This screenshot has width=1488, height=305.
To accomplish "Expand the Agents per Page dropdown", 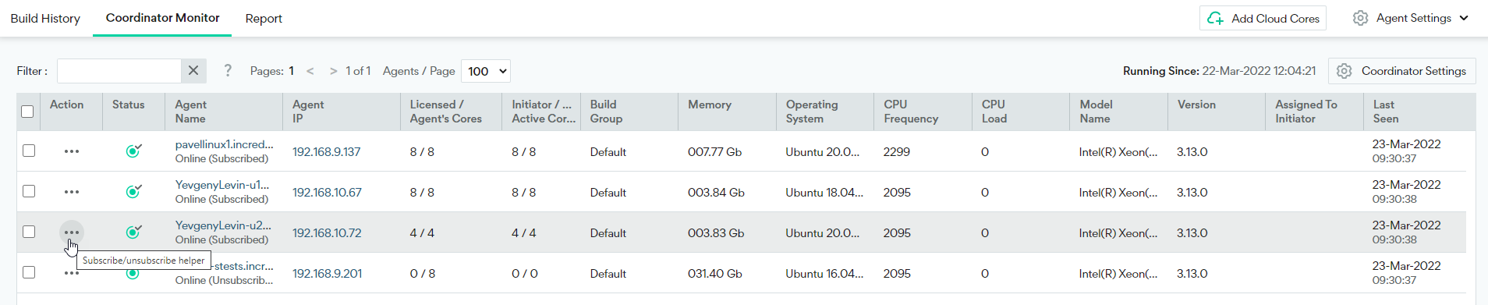I will pos(486,71).
